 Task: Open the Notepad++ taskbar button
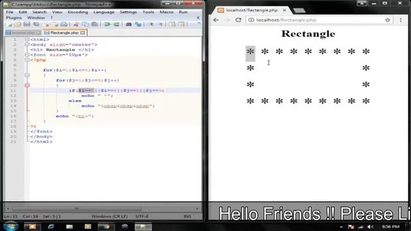click(143, 227)
